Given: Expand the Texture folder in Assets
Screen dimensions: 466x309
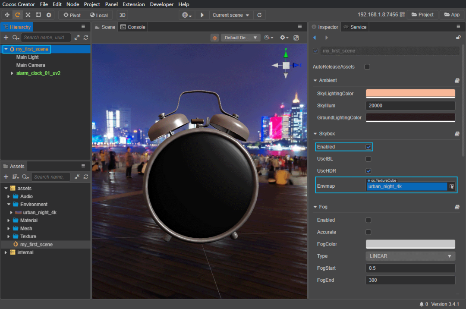Looking at the screenshot, I should [9, 236].
